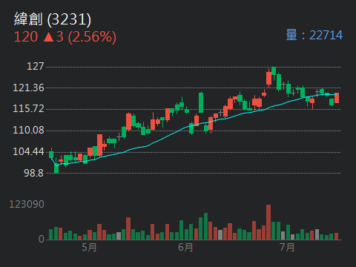Select the 104.44 price axis label

28,151
